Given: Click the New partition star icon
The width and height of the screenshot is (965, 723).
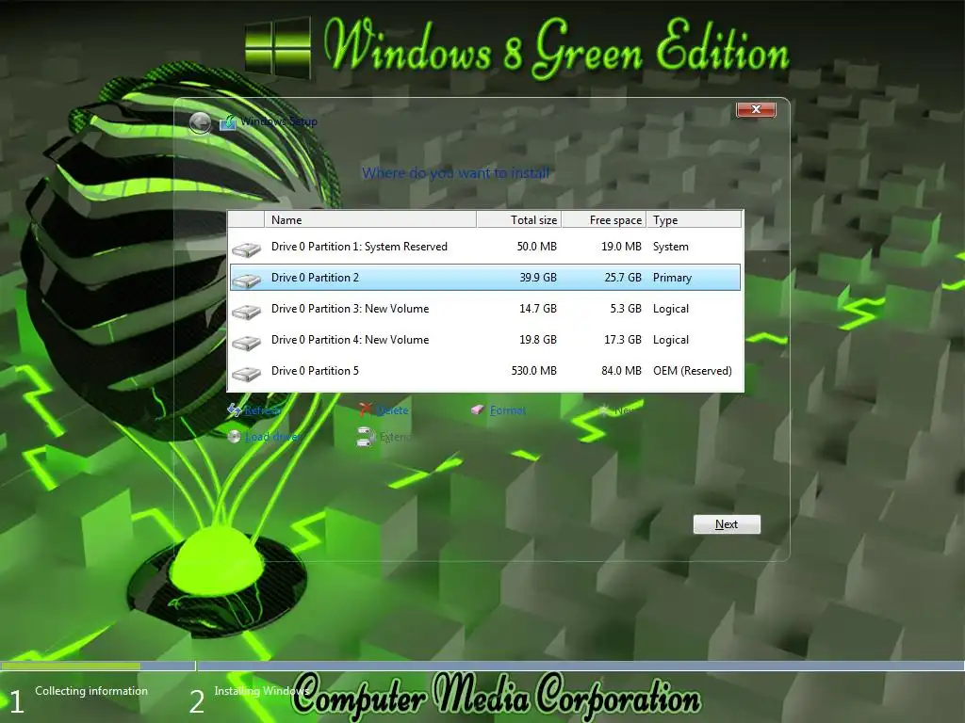Looking at the screenshot, I should 604,410.
